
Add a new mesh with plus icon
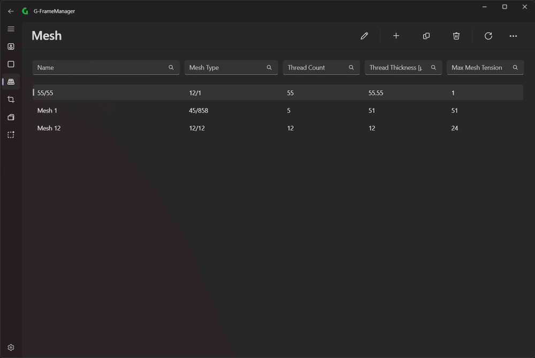click(x=396, y=36)
